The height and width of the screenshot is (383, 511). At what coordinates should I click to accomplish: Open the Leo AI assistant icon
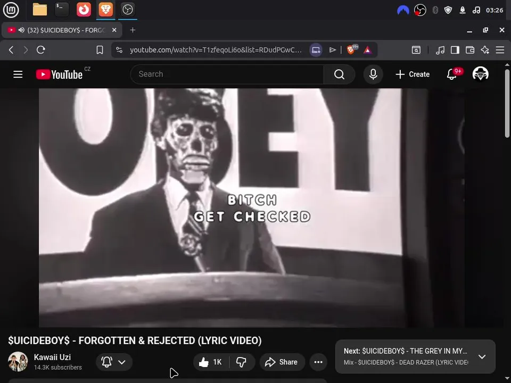coord(485,50)
